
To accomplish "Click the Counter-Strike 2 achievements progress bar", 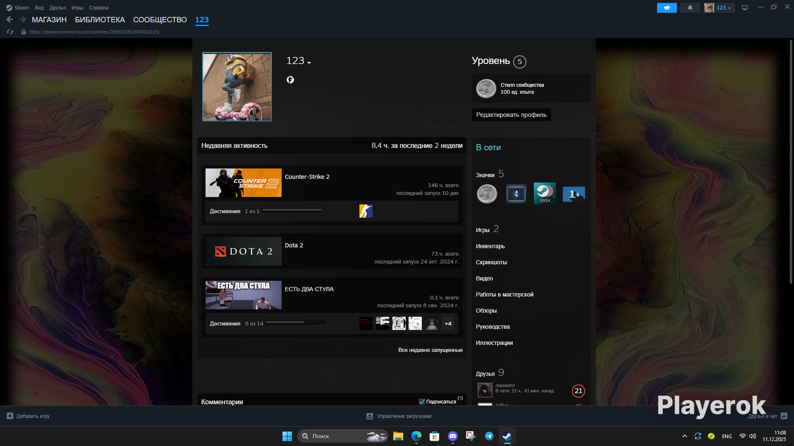I will [293, 211].
